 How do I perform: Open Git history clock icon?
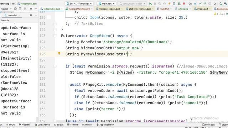click(x=210, y=4)
